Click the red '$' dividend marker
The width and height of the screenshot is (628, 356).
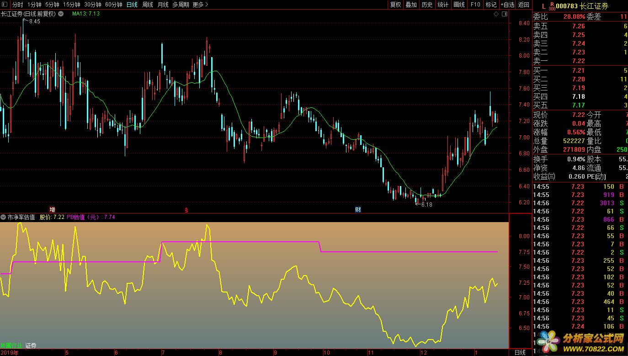186,210
